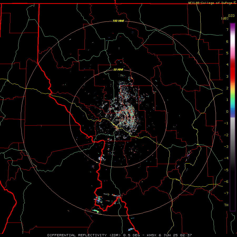Click the -6 value on the color scale
Image resolution: width=237 pixels, height=237 pixels.
pos(226,182)
